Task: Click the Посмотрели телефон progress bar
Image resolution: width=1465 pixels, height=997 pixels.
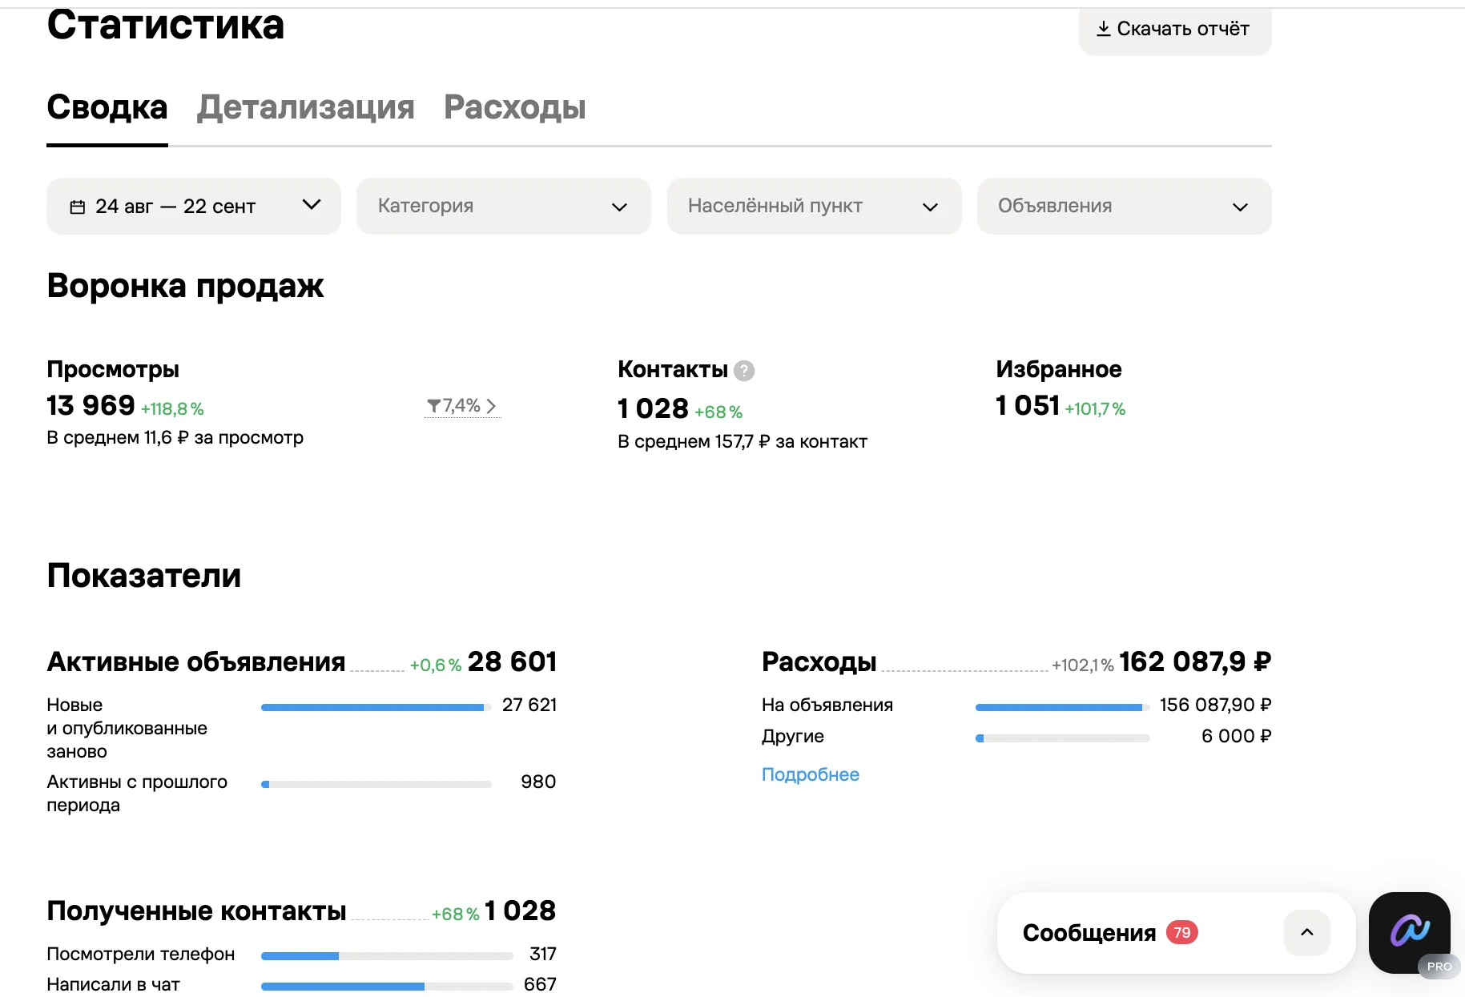Action: [x=387, y=956]
